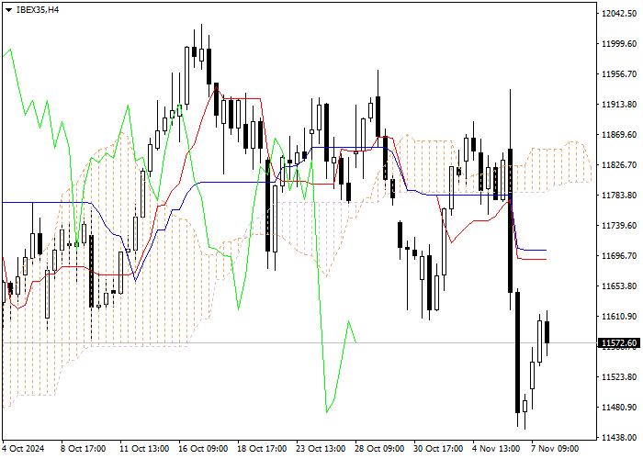Select the latest candlestick at the chart's right end
643x459 pixels.
coord(547,332)
